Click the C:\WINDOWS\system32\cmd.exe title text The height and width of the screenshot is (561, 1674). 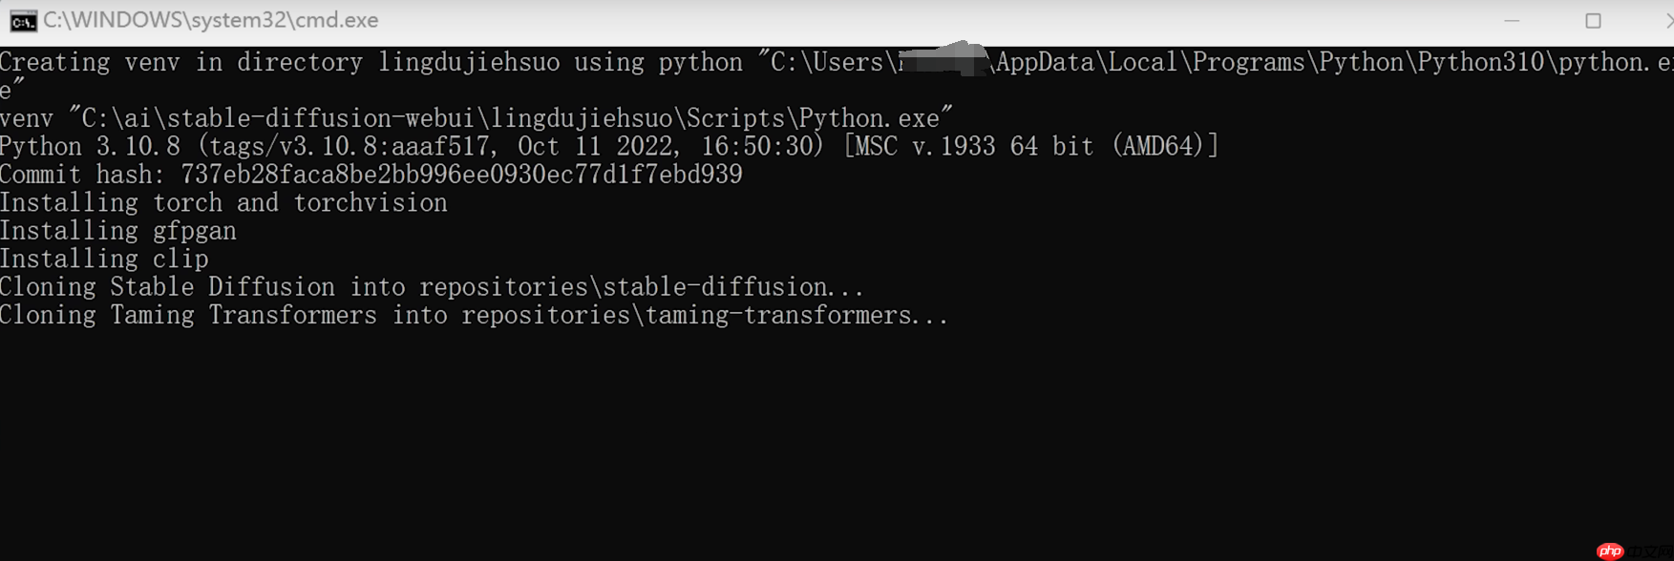coord(211,20)
